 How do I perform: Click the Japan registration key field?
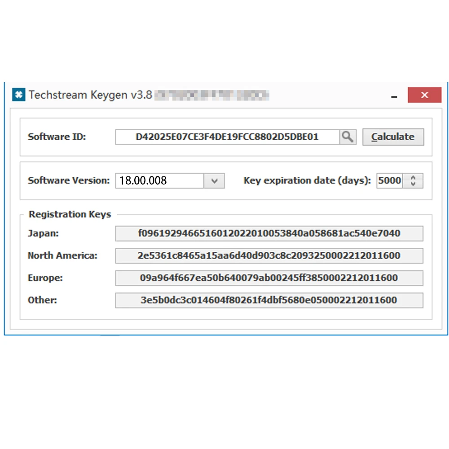(269, 233)
